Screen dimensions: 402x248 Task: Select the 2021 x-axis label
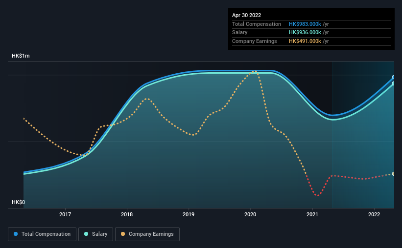[312, 214]
